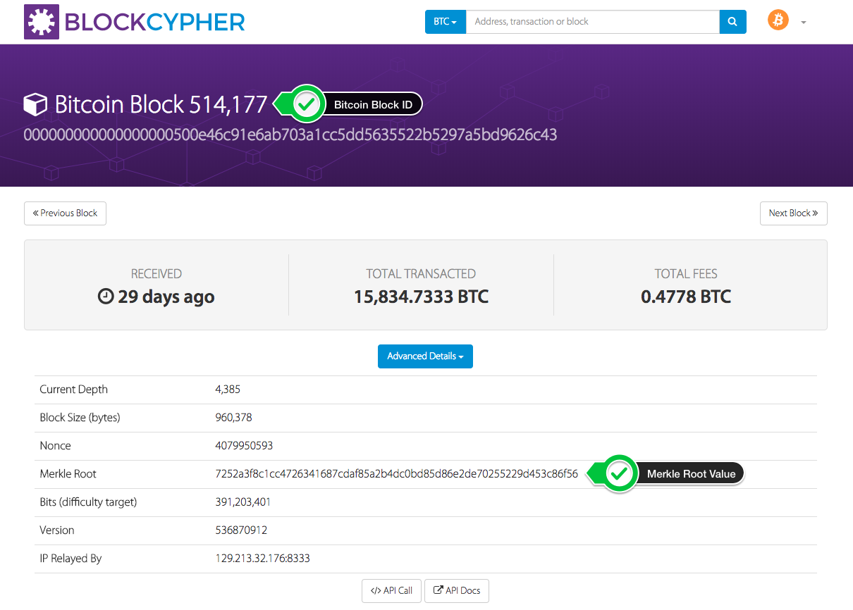Click the IP Relayed By label

[70, 559]
